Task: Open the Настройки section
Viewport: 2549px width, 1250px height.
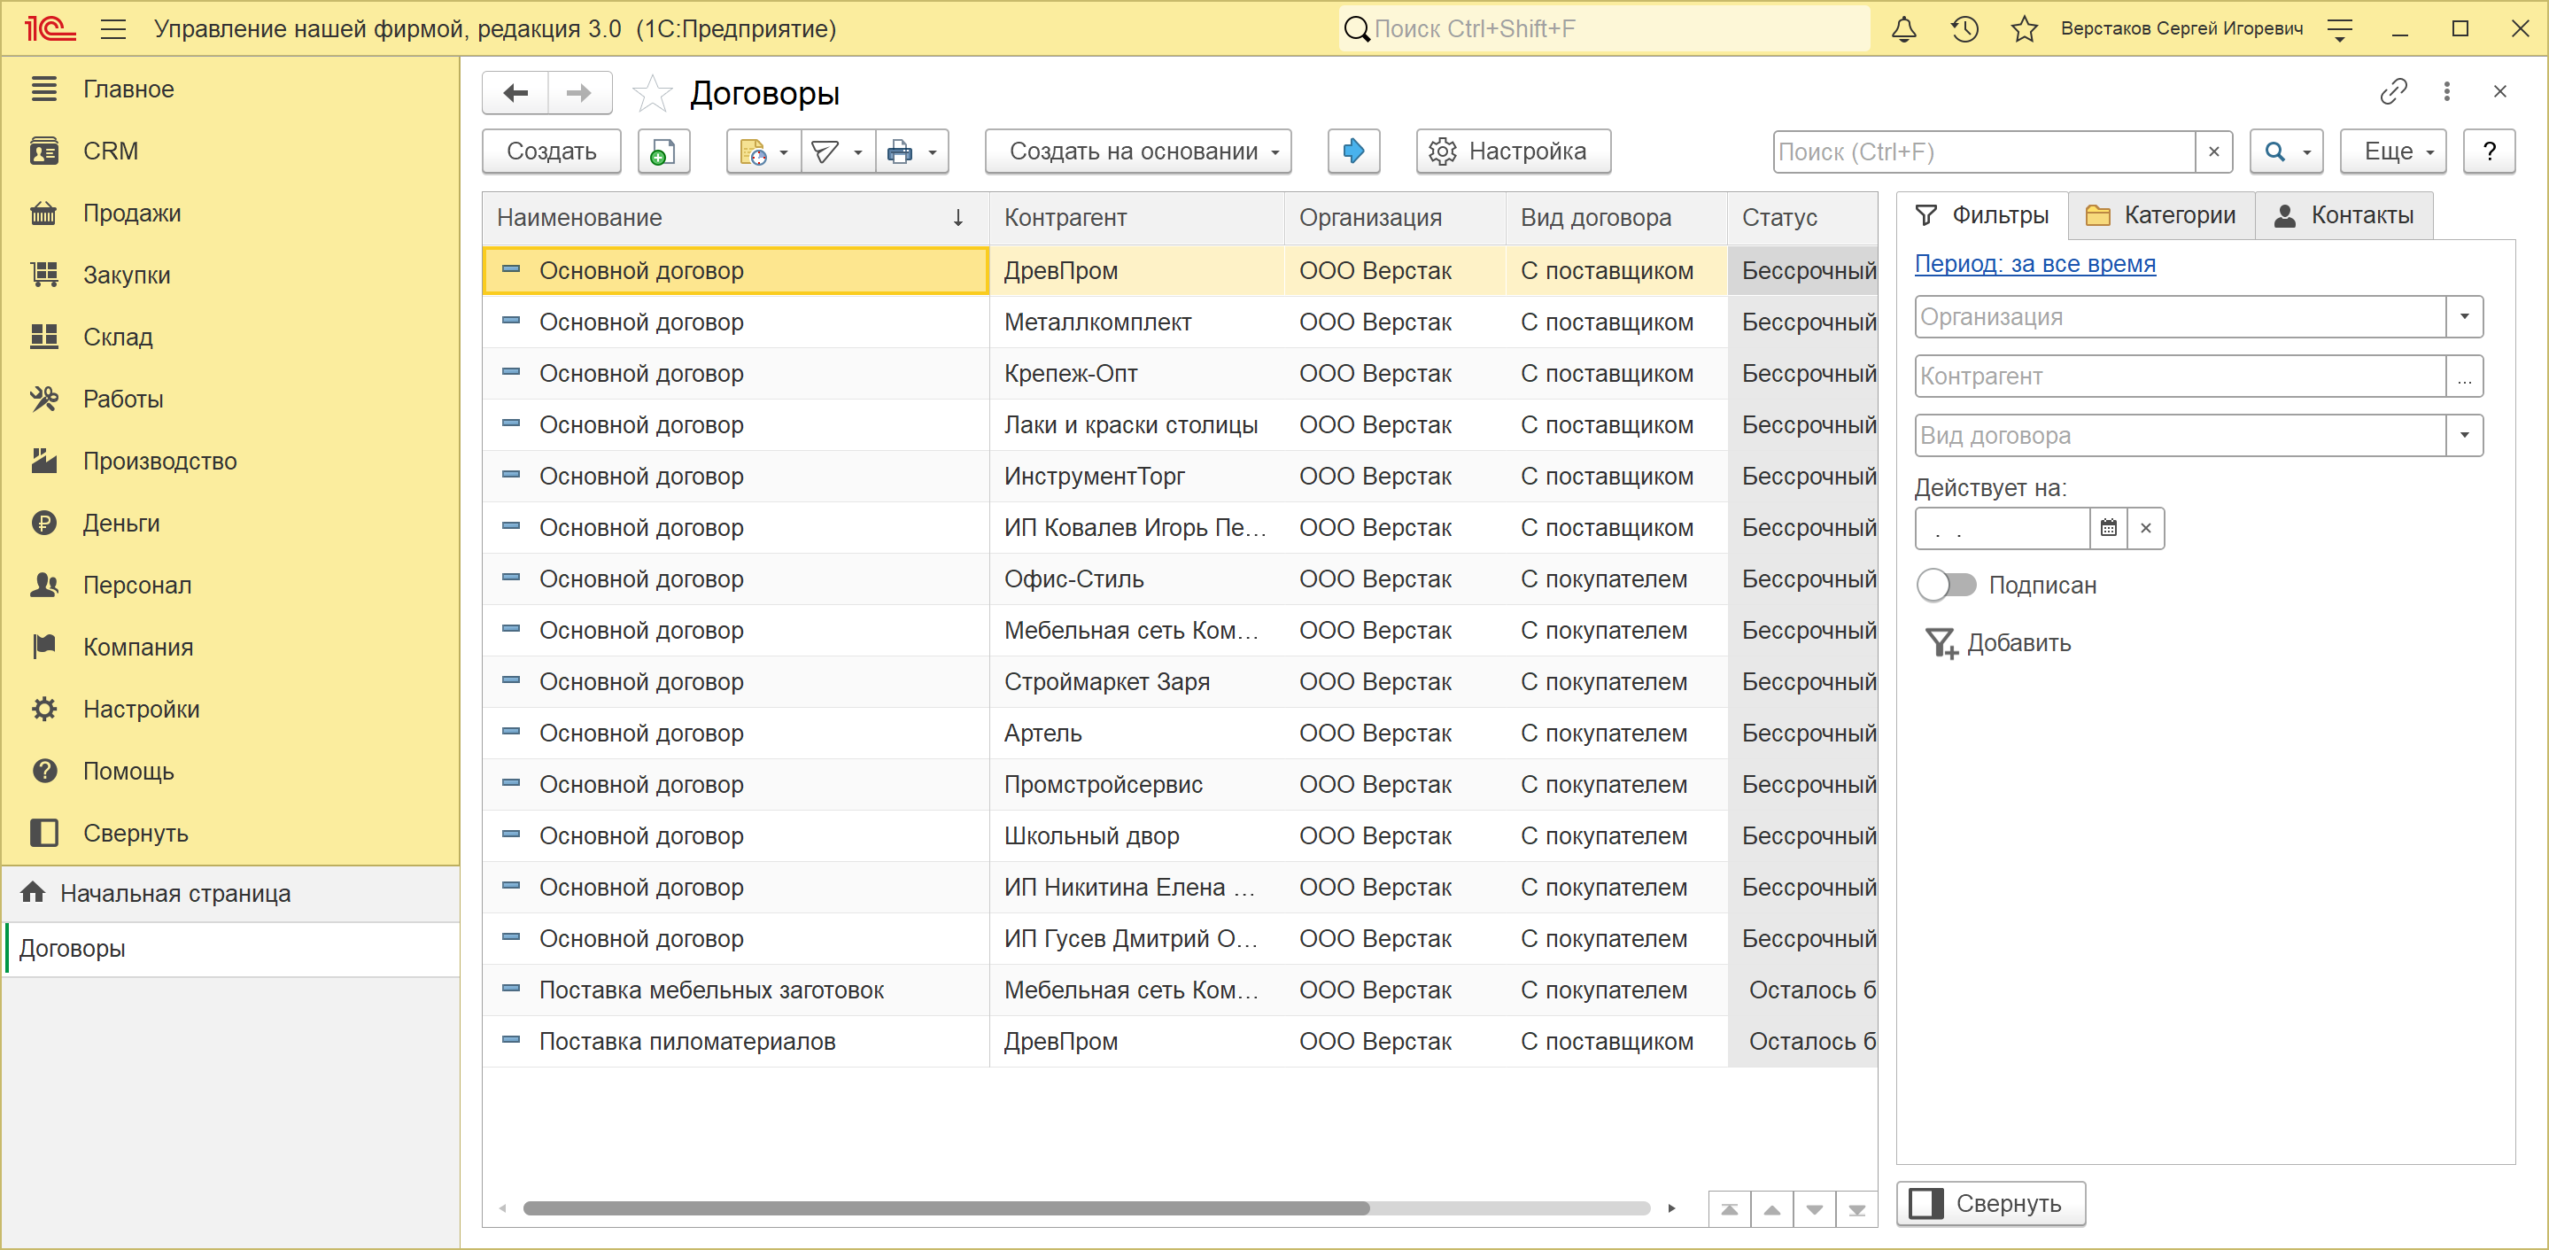Action: pyautogui.click(x=230, y=710)
